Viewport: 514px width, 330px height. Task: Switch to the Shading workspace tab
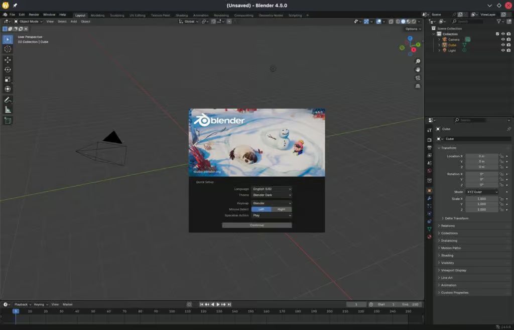click(181, 15)
